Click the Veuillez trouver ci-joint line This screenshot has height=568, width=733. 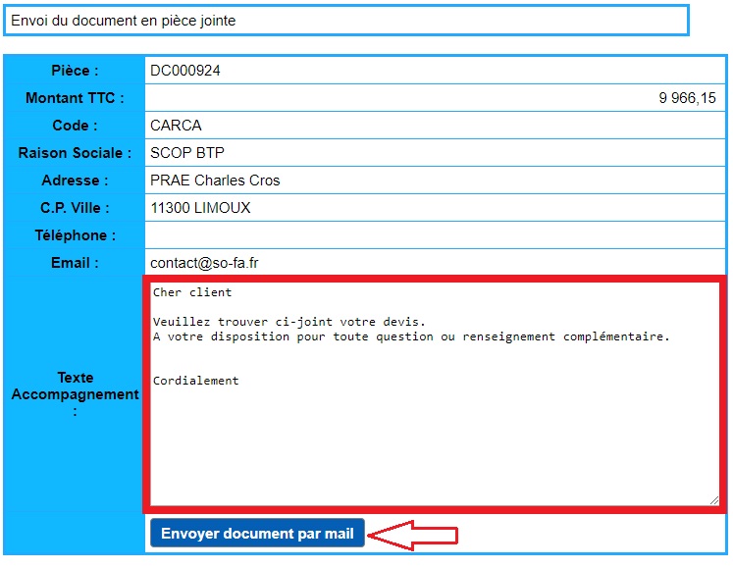click(x=289, y=322)
